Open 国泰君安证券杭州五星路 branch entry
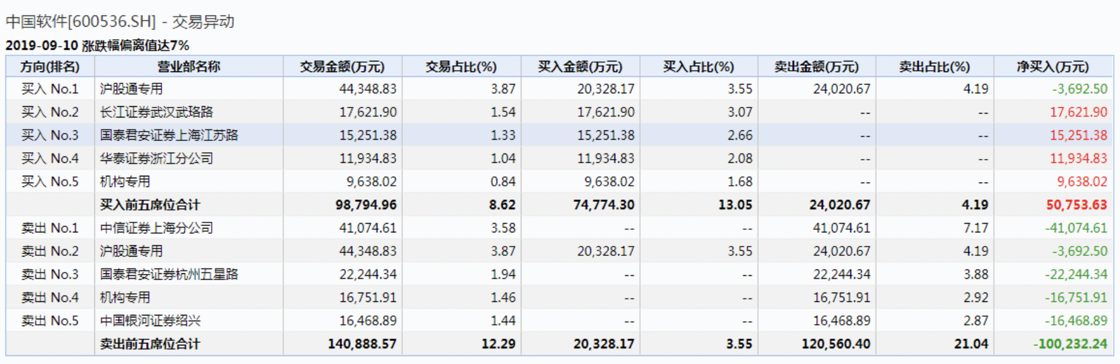The image size is (1120, 364). 169,275
